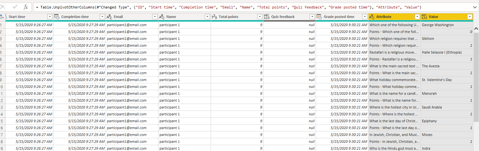Select the 'Points - Which religion requir...' attribute cell
The image size is (479, 151).
point(394,45)
